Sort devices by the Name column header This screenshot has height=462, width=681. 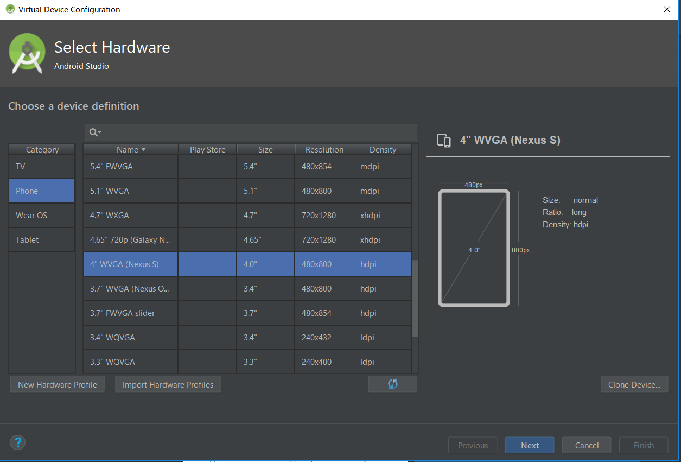point(131,149)
